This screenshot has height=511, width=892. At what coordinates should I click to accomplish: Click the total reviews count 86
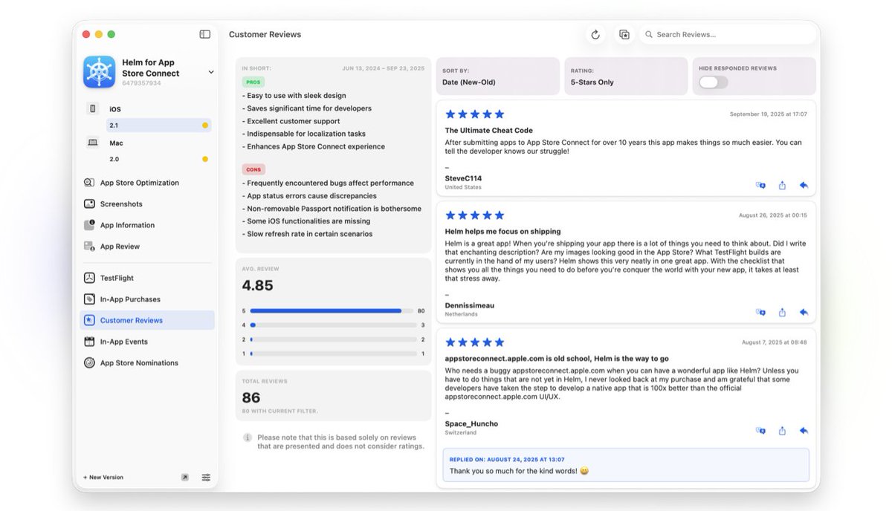pos(251,397)
